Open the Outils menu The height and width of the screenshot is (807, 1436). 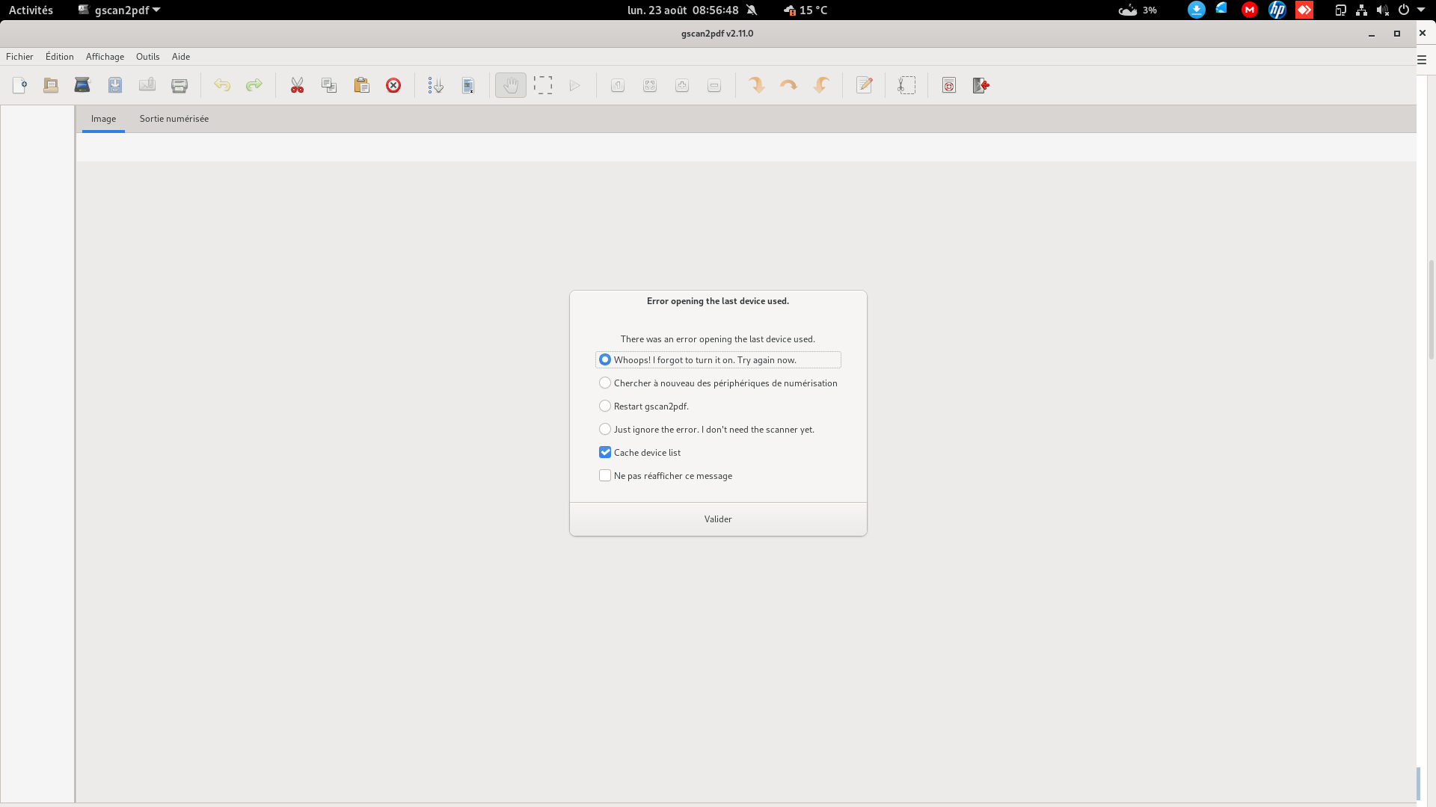(148, 57)
